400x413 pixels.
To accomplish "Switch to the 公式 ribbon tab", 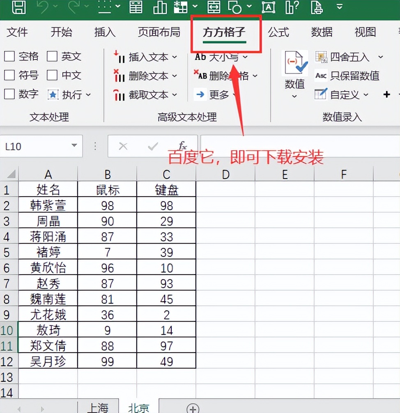I will (x=278, y=32).
